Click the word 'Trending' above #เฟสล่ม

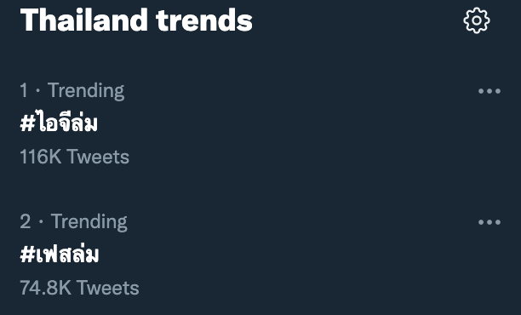point(89,222)
